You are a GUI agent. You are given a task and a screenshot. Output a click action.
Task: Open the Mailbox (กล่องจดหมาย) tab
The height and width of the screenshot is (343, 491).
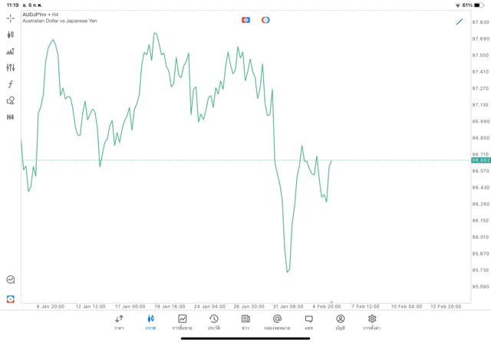click(277, 322)
